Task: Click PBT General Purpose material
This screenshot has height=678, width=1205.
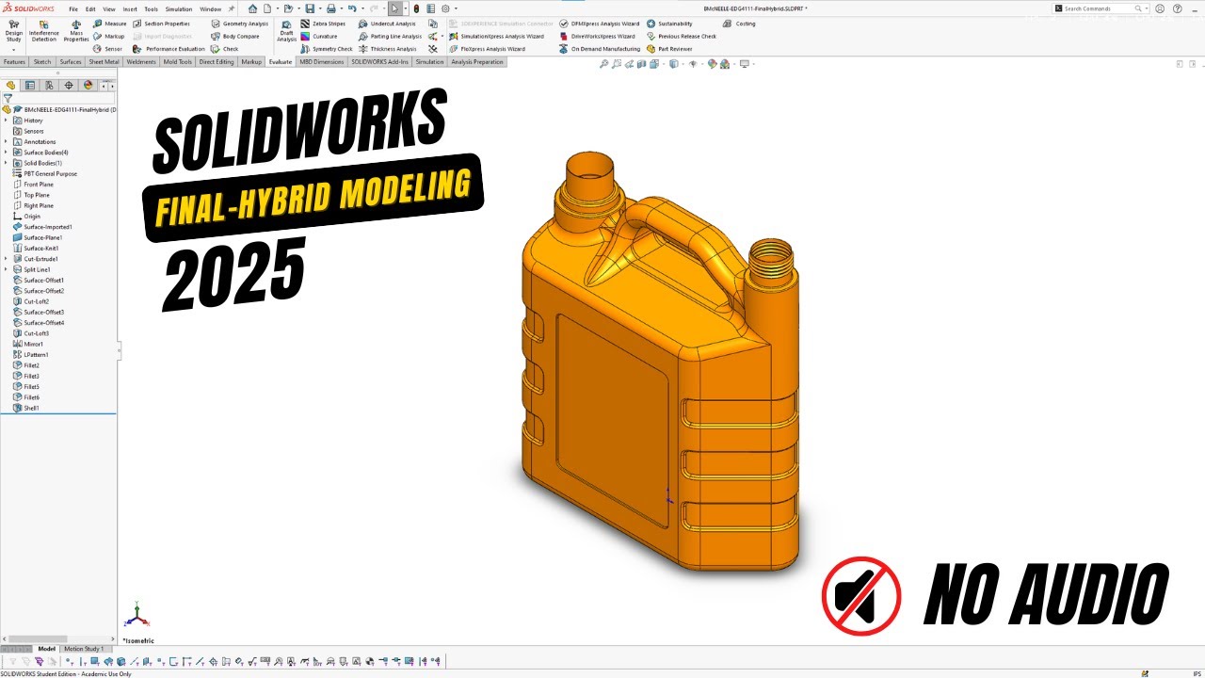Action: [x=45, y=174]
